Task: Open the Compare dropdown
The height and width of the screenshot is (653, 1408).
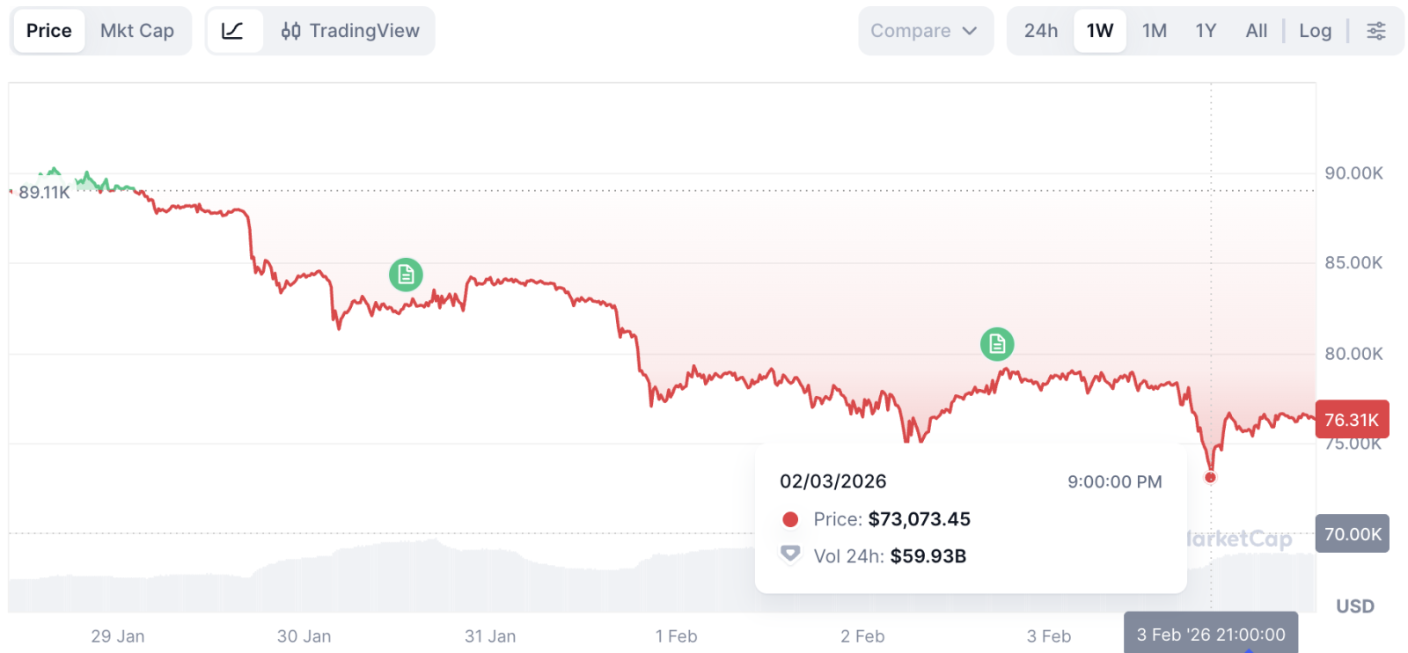Action: [x=911, y=31]
